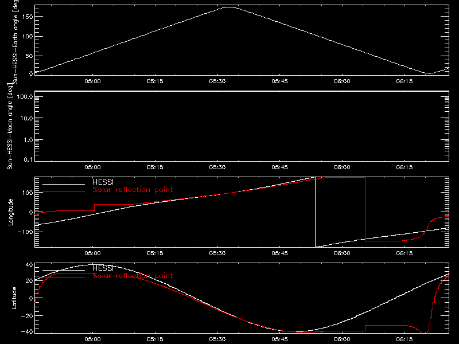The height and width of the screenshot is (344, 459).
Task: Click the 06:00 time label under Earth angle plot
Action: (342, 81)
